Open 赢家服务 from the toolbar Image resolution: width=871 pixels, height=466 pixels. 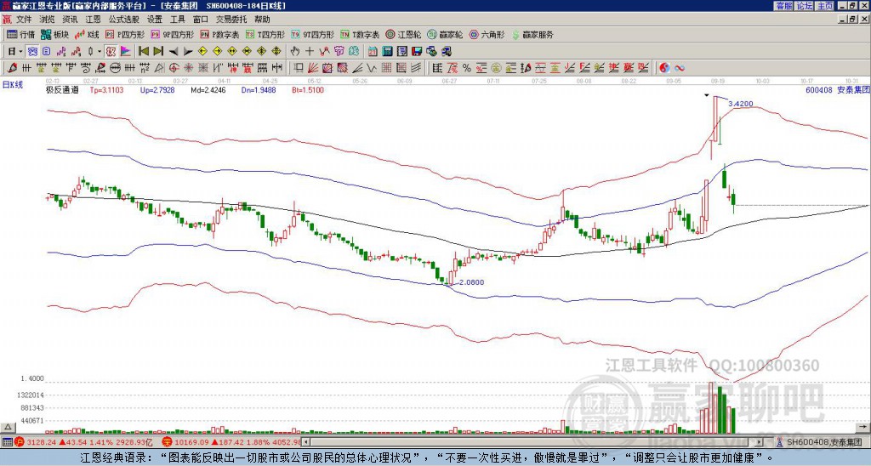(532, 34)
